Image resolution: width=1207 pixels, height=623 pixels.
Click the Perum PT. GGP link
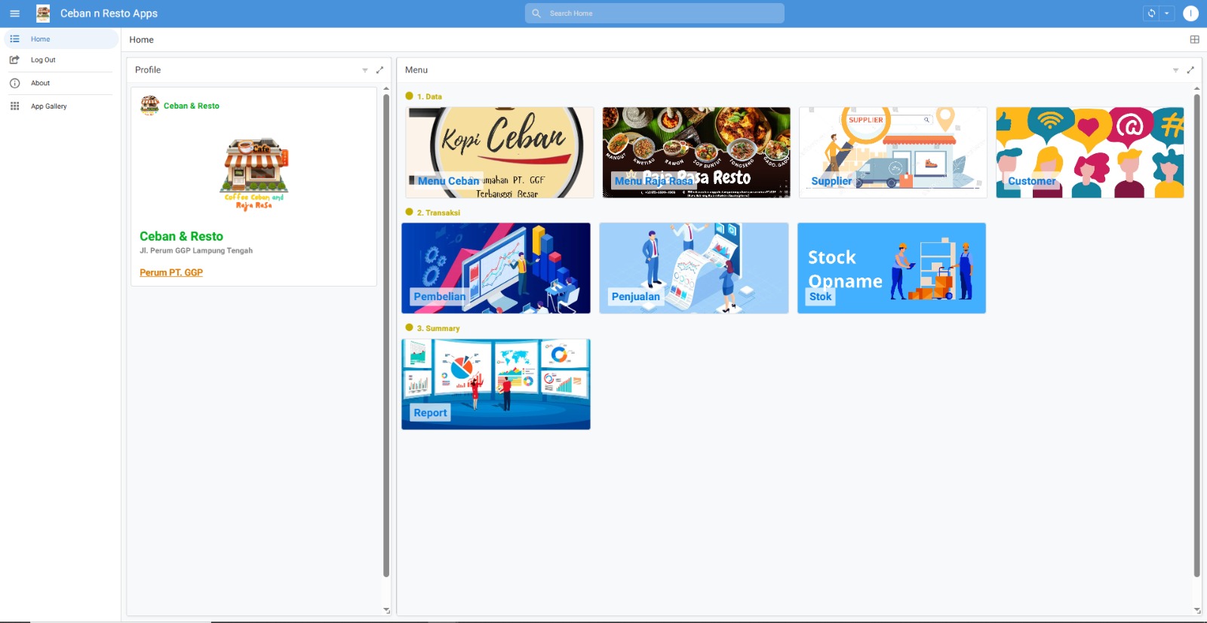click(171, 273)
